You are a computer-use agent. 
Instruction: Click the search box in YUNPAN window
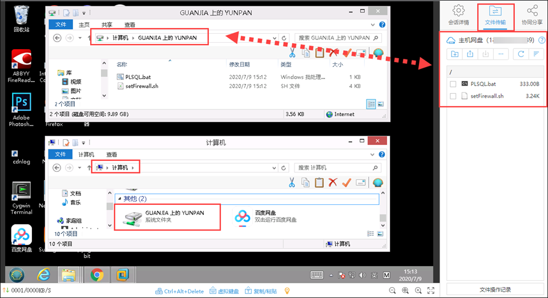pyautogui.click(x=337, y=38)
